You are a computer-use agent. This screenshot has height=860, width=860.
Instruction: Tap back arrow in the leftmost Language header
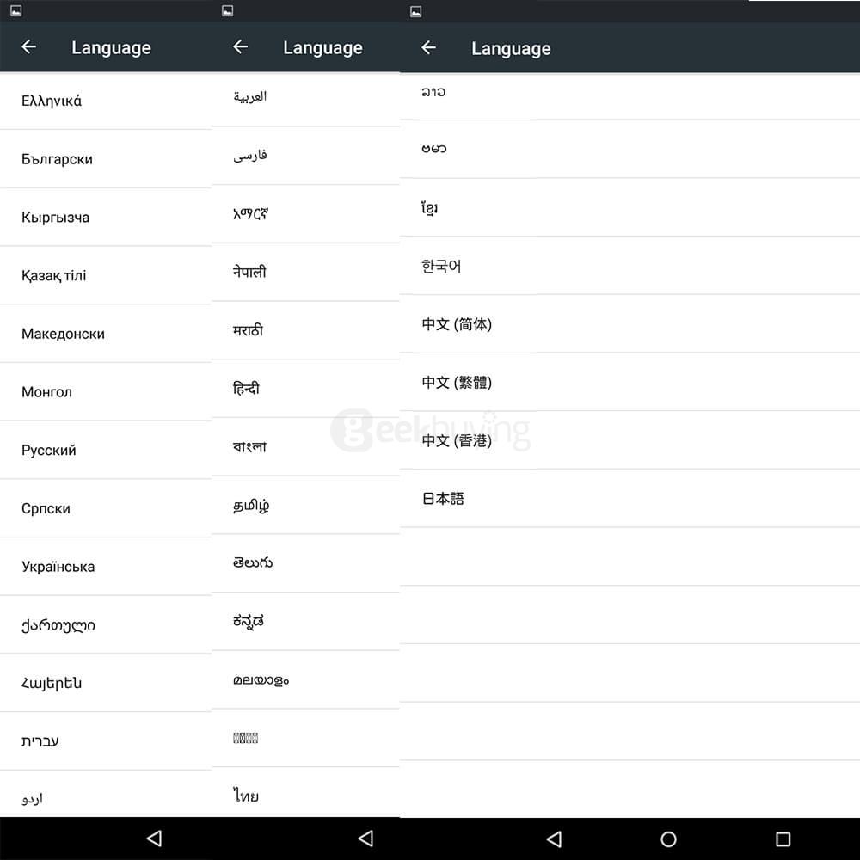[x=29, y=47]
